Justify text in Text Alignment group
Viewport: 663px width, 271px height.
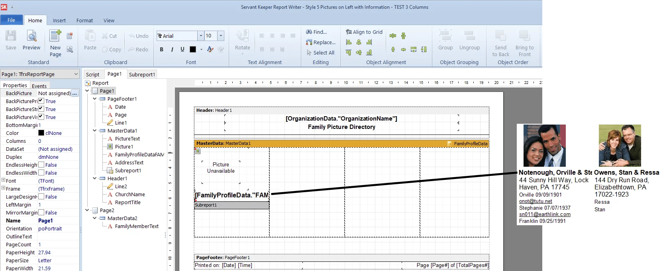pyautogui.click(x=293, y=36)
